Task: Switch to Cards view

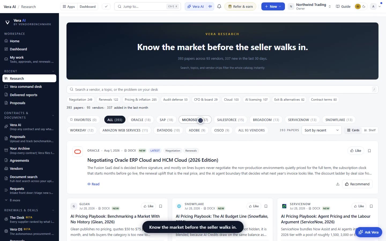Action: [x=353, y=130]
